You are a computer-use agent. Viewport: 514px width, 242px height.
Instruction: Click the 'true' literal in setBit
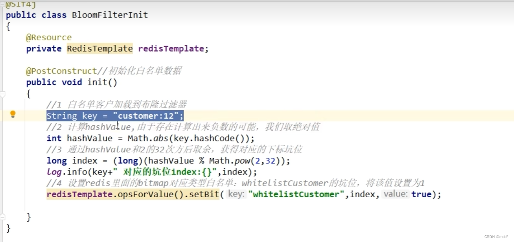point(421,194)
